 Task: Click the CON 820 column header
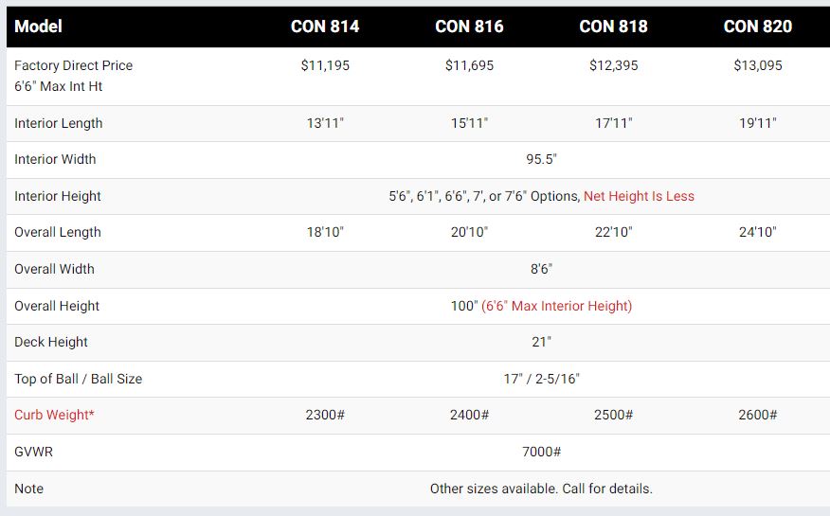(x=757, y=27)
